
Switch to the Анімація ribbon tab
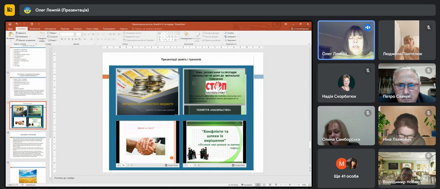pos(77,29)
